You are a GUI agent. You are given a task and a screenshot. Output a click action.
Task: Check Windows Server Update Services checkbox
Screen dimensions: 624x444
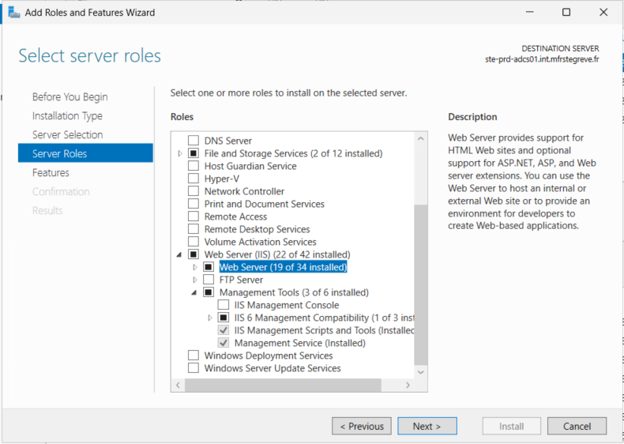click(194, 368)
